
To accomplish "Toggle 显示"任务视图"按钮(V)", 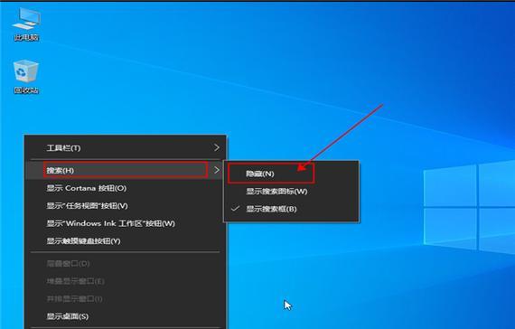I will pyautogui.click(x=126, y=206).
